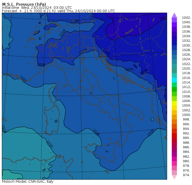Click the 1000. legend value
192x185 pixels.
186,115
